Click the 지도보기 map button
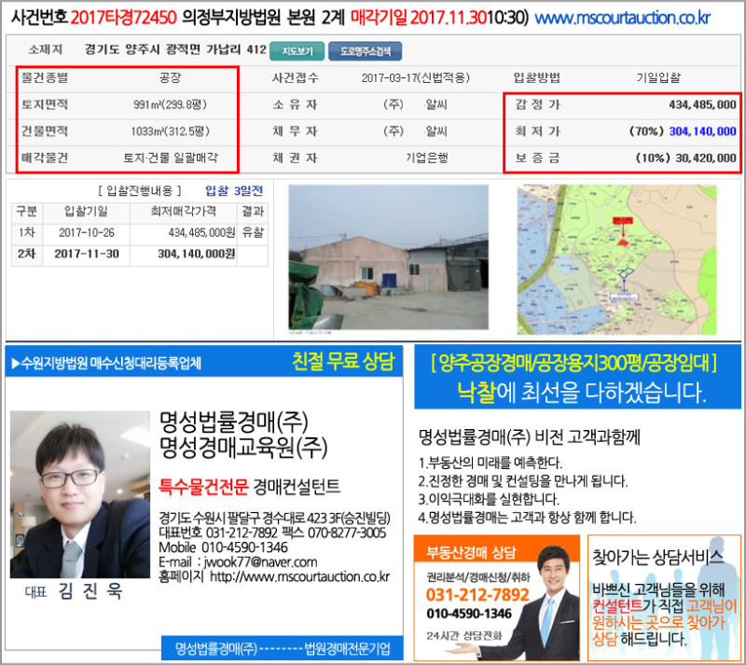The width and height of the screenshot is (746, 665). pos(297,51)
